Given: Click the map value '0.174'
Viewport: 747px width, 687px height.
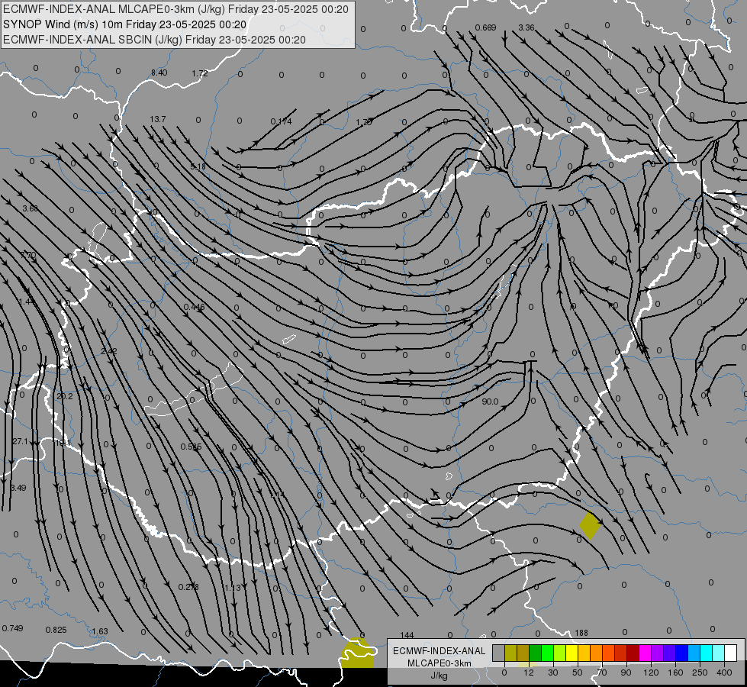Looking at the screenshot, I should click(281, 121).
